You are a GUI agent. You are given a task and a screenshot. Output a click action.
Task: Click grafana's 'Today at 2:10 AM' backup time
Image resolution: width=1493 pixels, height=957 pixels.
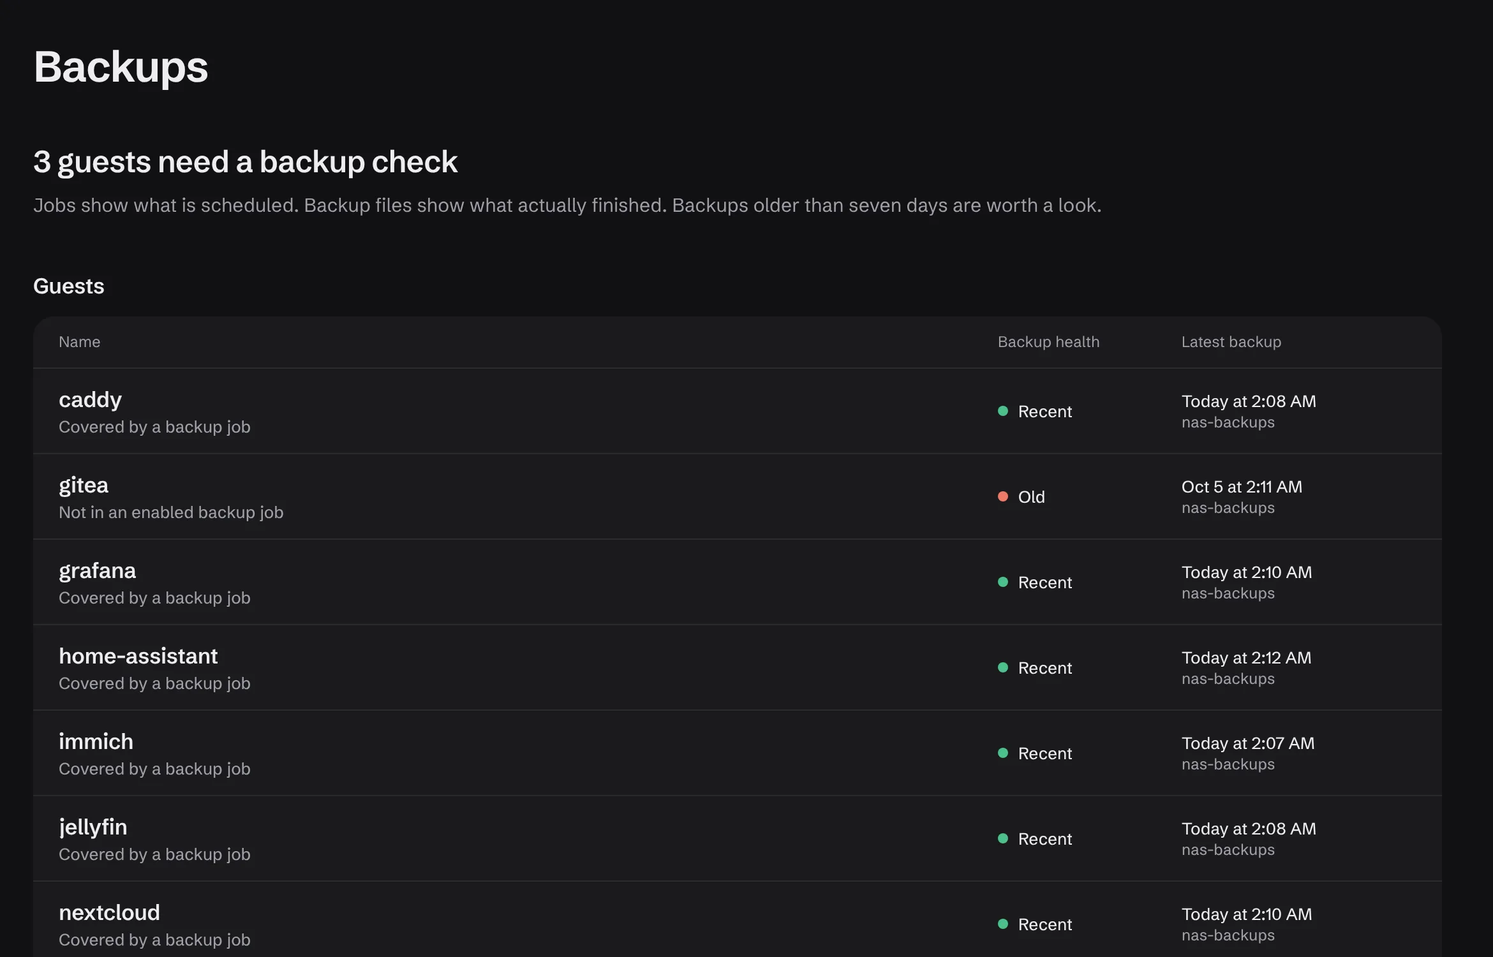point(1247,572)
